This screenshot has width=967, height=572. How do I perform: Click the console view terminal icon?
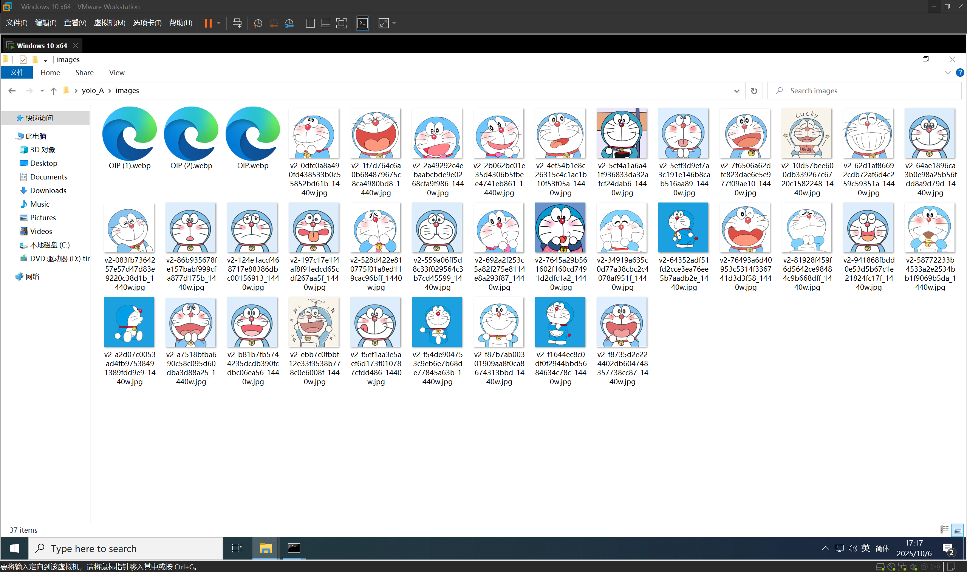(x=362, y=23)
